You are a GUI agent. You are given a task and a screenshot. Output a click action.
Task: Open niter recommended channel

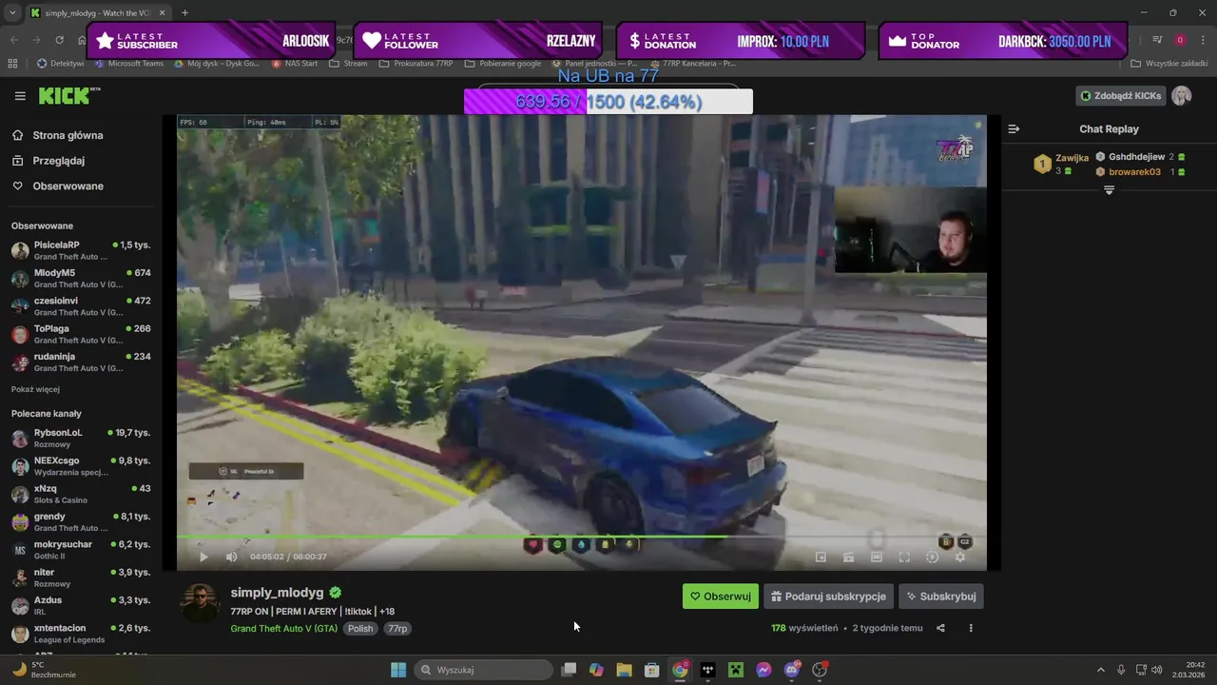point(80,577)
